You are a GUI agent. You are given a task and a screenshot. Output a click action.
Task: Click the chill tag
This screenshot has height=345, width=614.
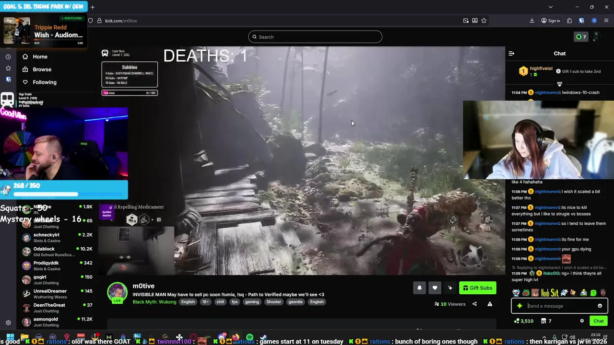pos(220,302)
